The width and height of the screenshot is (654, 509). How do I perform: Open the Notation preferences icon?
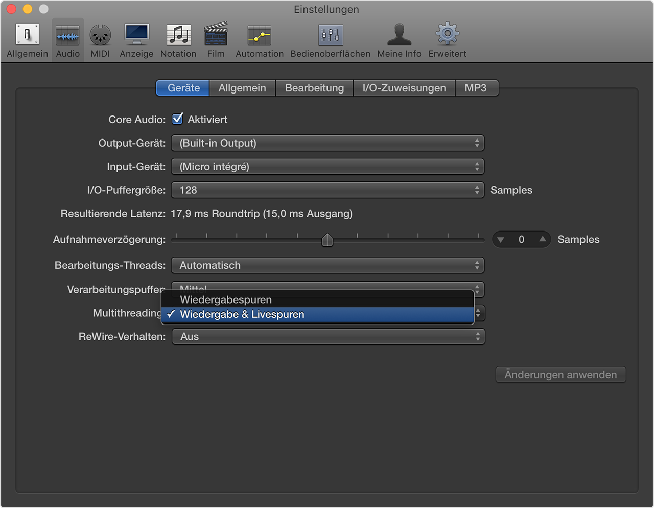178,35
